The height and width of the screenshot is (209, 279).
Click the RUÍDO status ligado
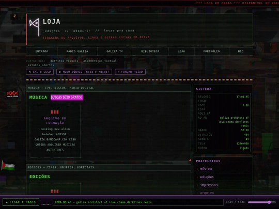244,148
